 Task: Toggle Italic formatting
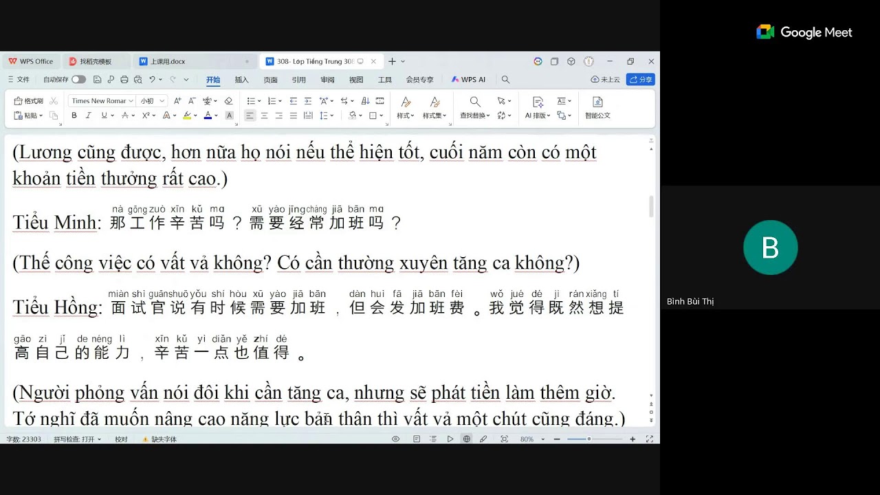tap(88, 115)
